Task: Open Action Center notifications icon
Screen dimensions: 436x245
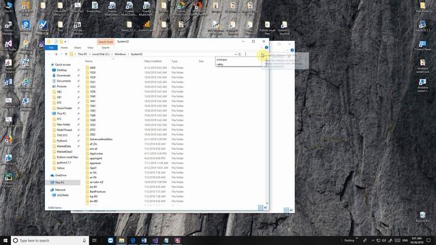Action: point(429,240)
